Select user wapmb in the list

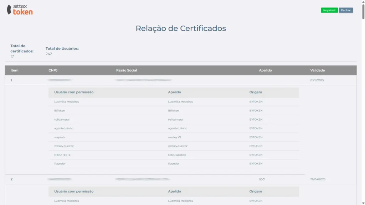[60, 137]
